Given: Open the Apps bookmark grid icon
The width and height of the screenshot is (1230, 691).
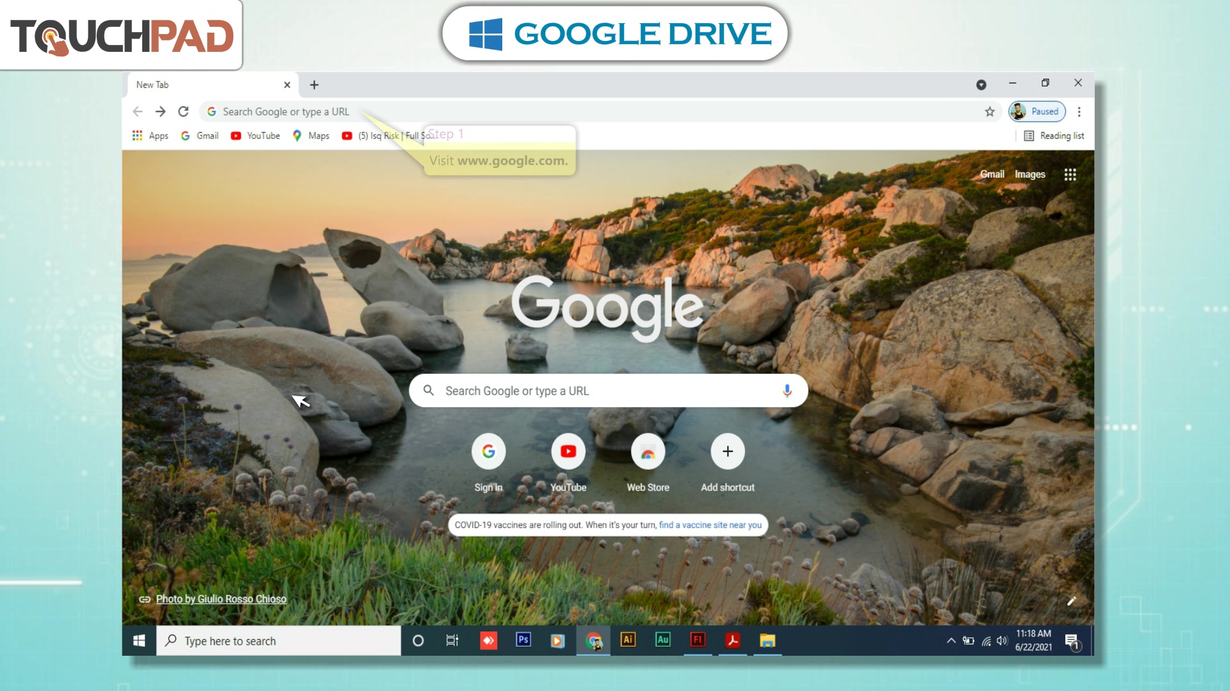Looking at the screenshot, I should point(150,135).
